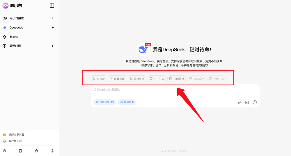Choose the 帮我写作 quick action
The width and height of the screenshot is (291, 156).
click(117, 79)
